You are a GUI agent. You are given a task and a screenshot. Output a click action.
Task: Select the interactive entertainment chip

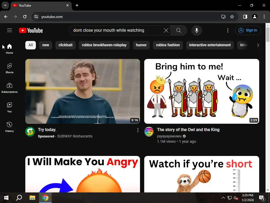210,45
